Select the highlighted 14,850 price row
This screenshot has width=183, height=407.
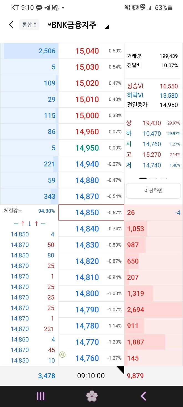pos(91,213)
